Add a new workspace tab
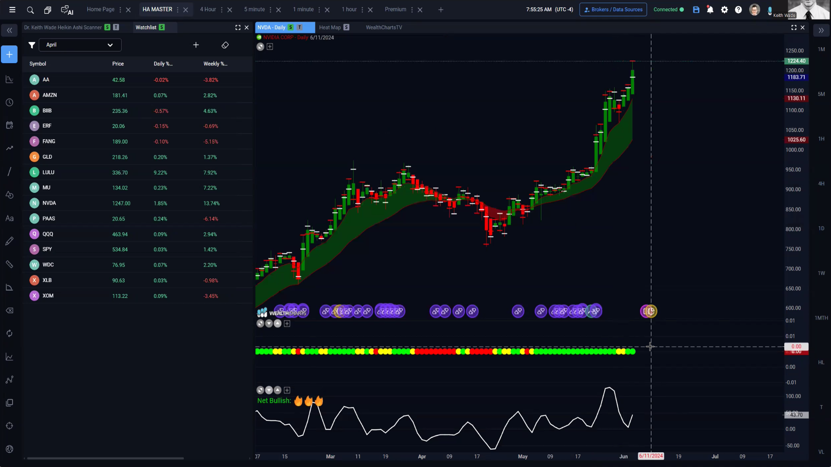The height and width of the screenshot is (467, 831). 441,10
